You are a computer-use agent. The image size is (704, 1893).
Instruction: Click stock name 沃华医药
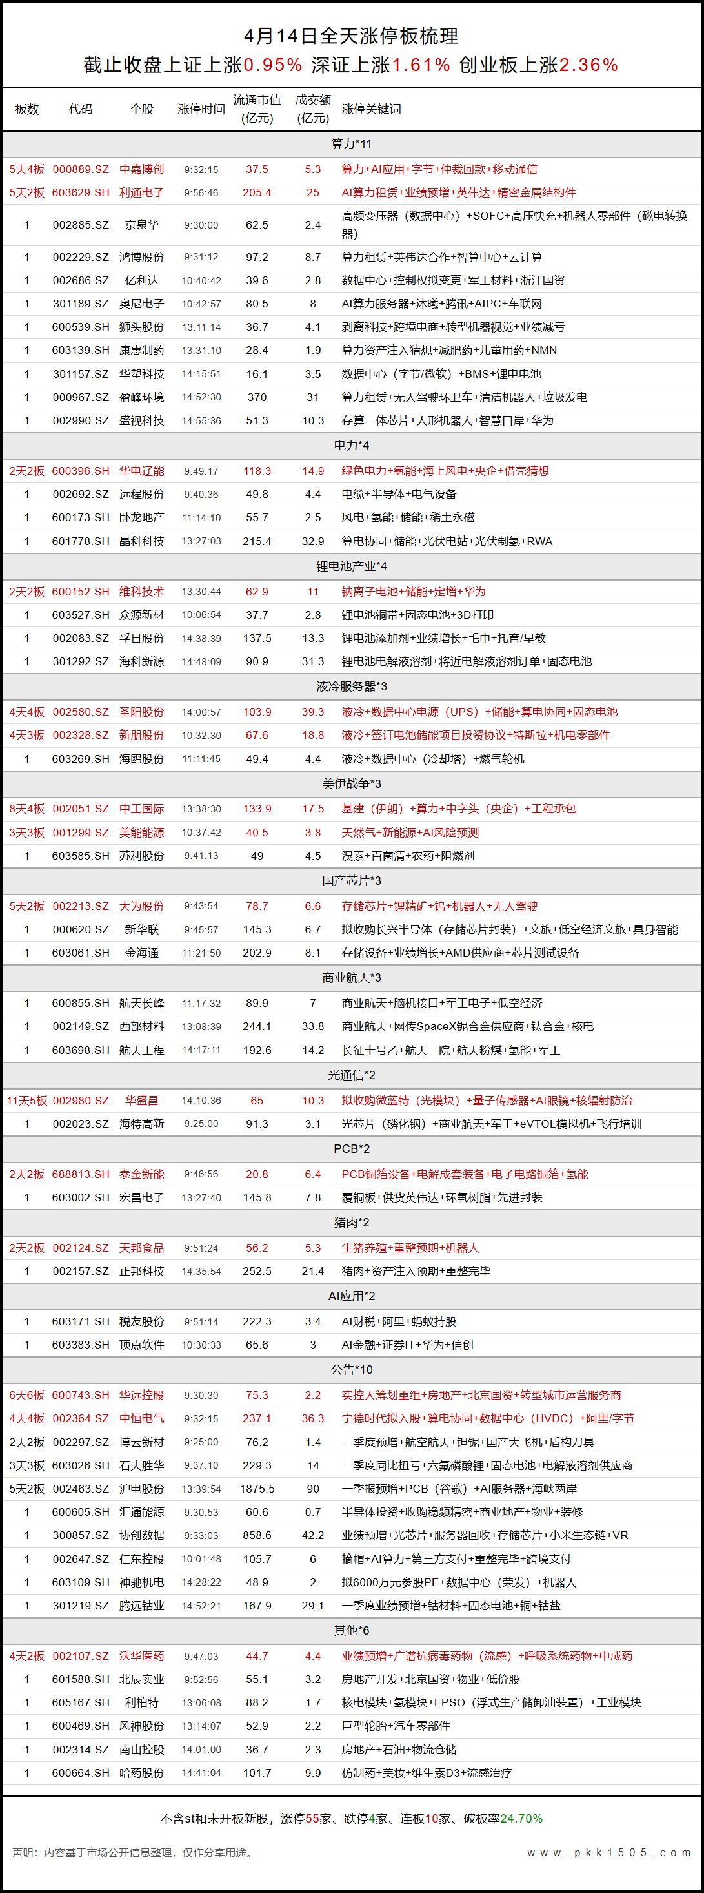pyautogui.click(x=142, y=1657)
